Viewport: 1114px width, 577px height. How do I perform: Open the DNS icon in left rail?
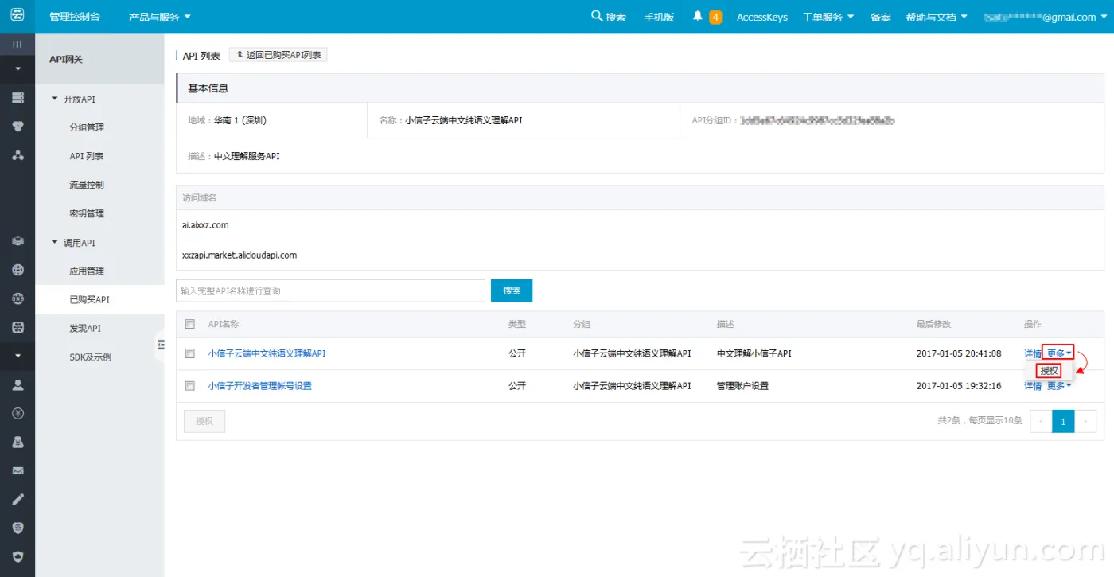coord(18,298)
